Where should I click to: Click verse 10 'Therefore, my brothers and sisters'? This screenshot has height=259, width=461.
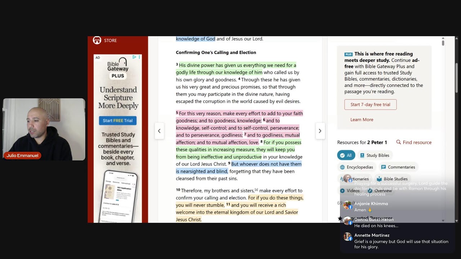pos(218,191)
